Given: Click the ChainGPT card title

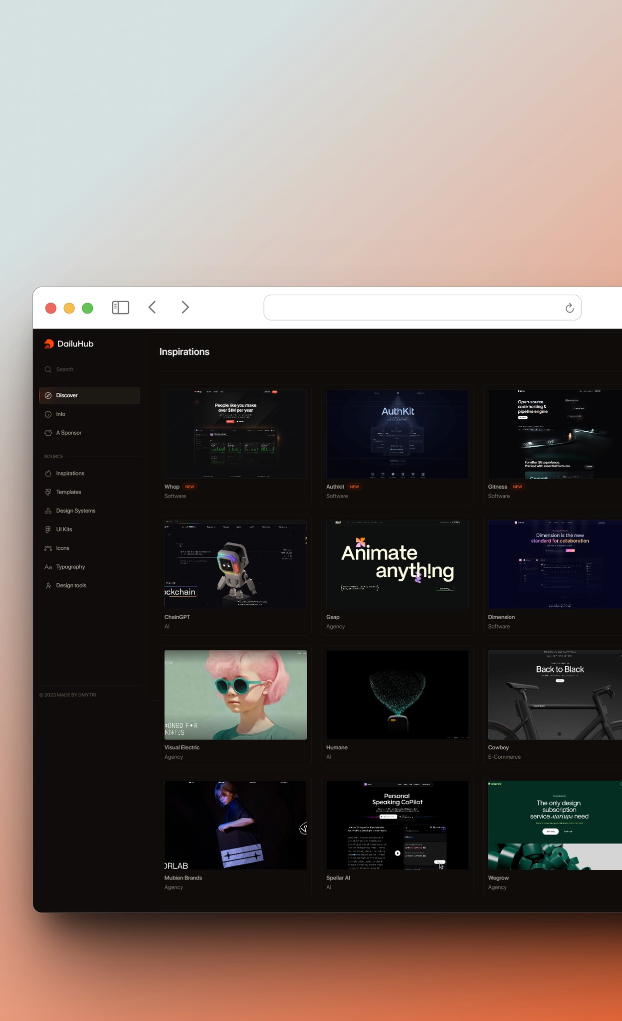Looking at the screenshot, I should tap(177, 617).
